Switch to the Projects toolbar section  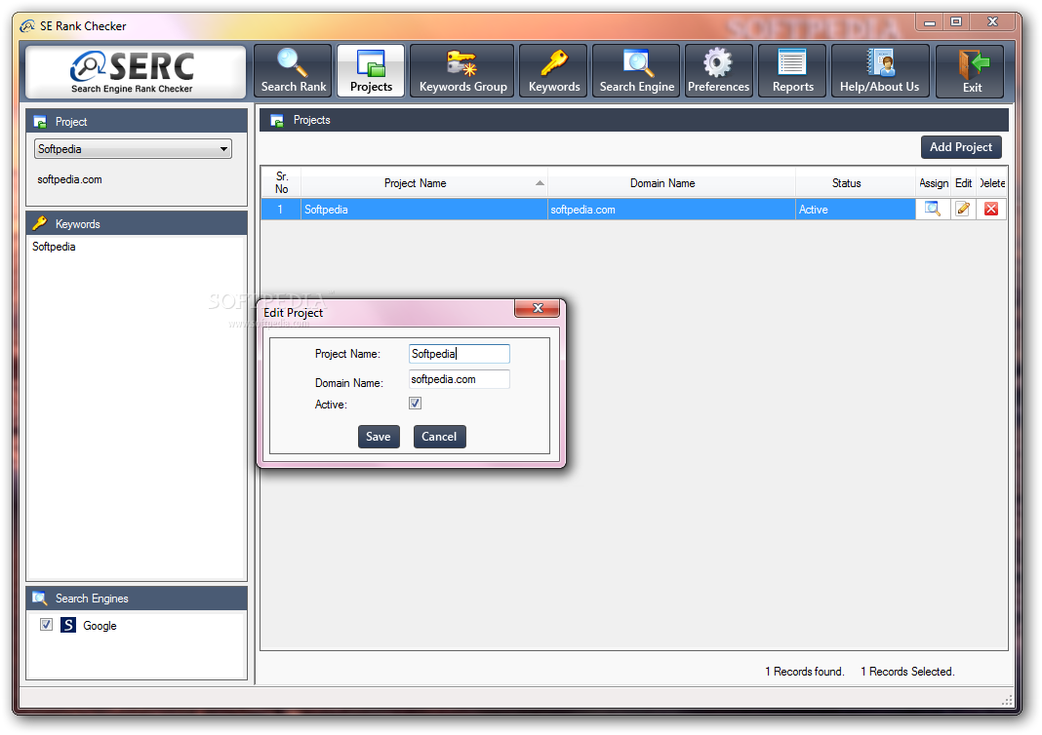371,71
